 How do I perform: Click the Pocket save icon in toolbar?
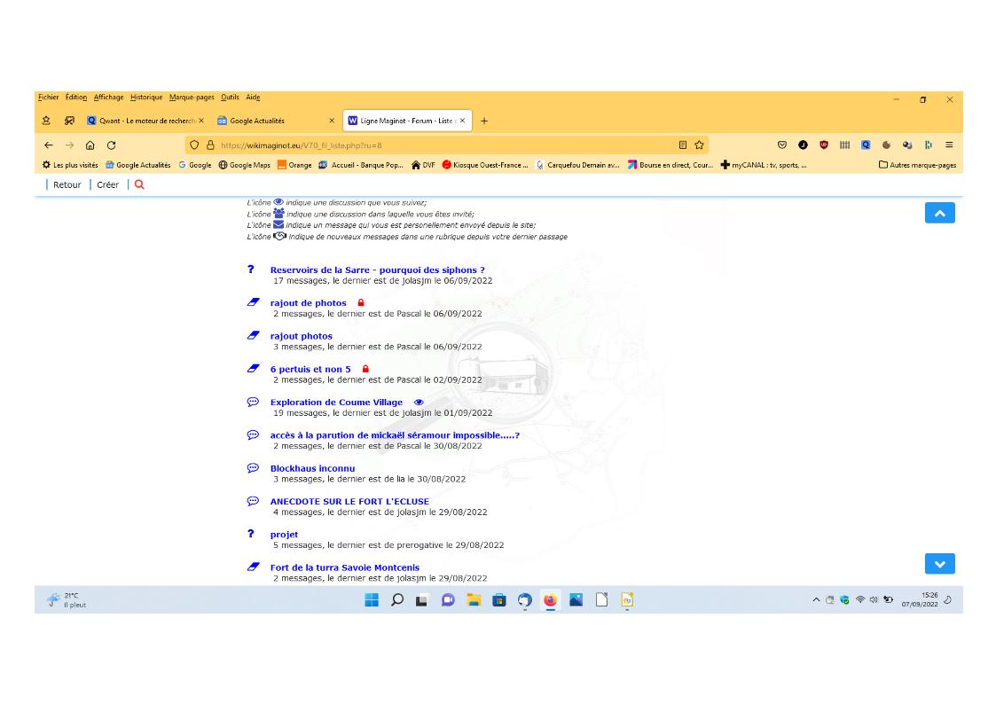(781, 145)
